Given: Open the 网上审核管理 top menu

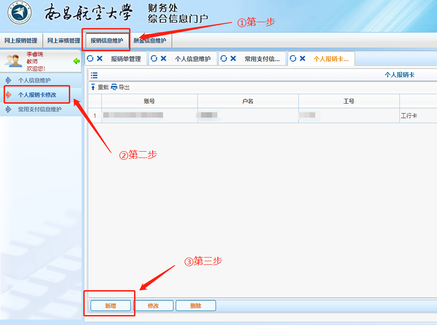Looking at the screenshot, I should click(x=64, y=41).
